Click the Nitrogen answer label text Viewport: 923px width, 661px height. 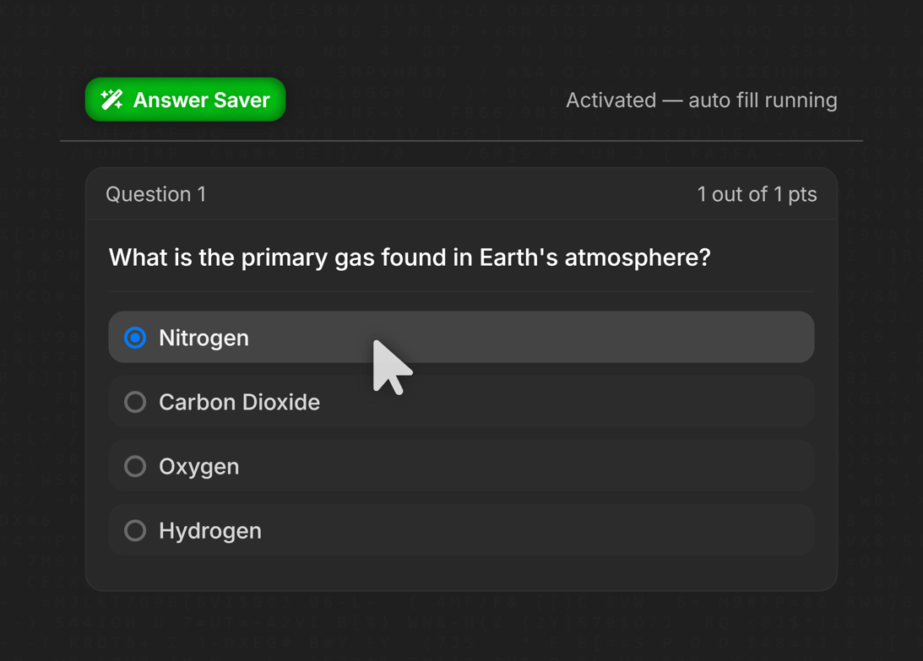(204, 338)
